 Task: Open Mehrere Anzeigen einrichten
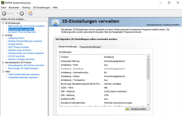tap(21, 59)
